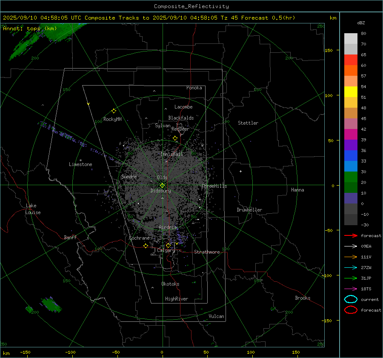Click the Hanna label
383x358 pixels.
pos(297,190)
